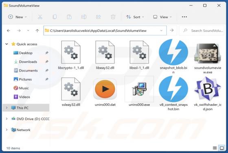The image size is (228, 153).
Task: Collapse the Quick access tree node
Action: coord(7,44)
